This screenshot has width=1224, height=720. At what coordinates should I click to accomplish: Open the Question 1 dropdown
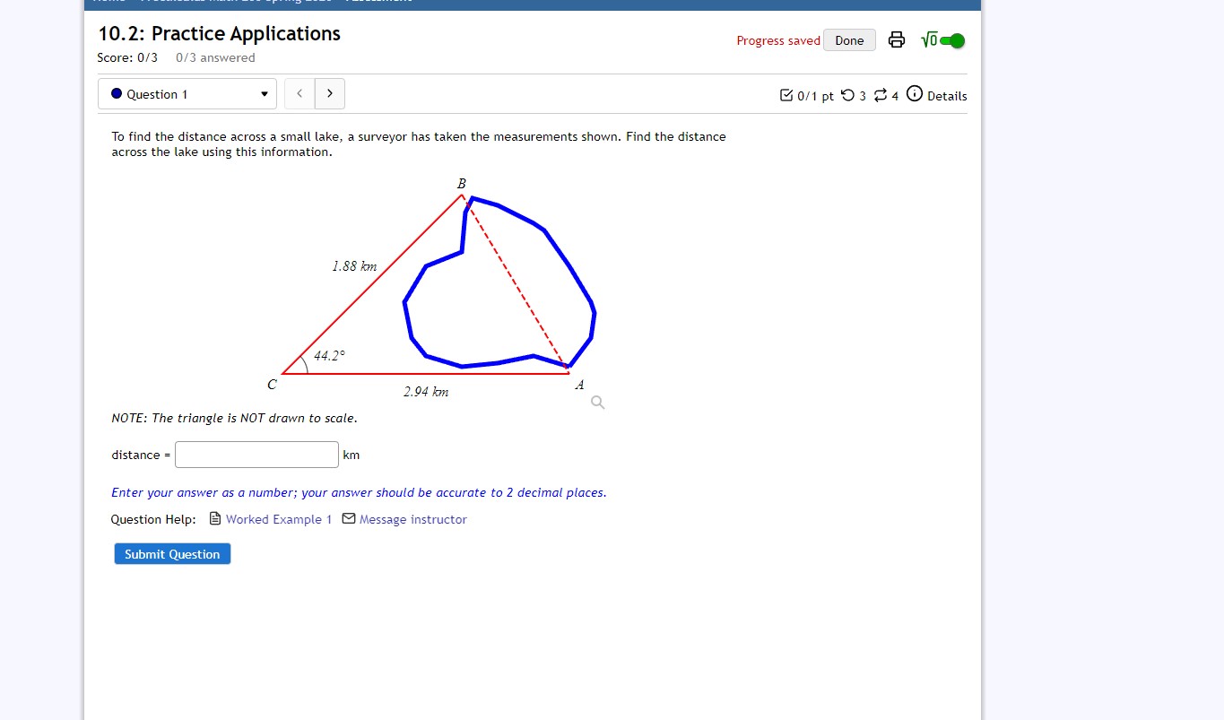click(x=187, y=93)
